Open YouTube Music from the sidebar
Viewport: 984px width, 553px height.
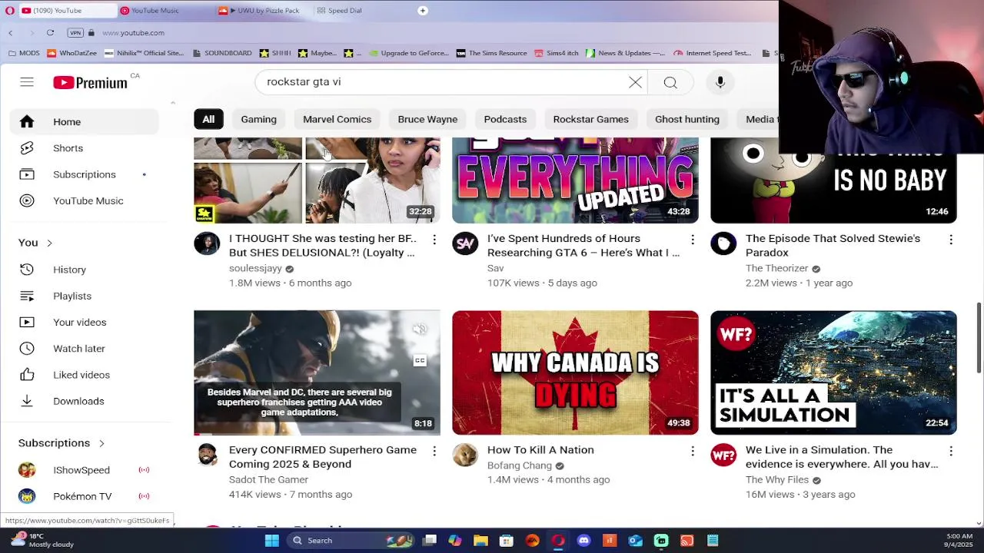click(x=85, y=200)
